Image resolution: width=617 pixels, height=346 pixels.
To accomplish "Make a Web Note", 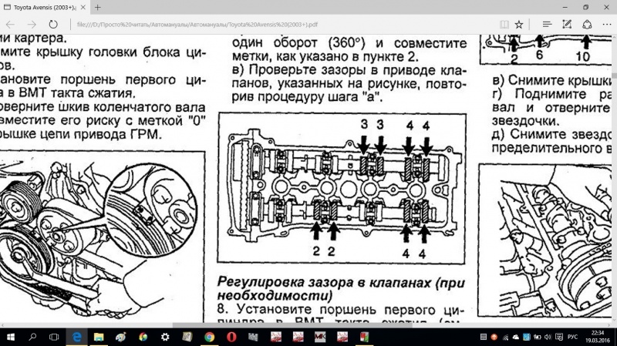I will 565,24.
